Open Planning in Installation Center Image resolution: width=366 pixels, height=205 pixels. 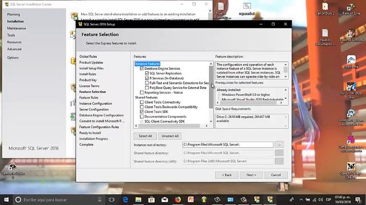point(14,14)
